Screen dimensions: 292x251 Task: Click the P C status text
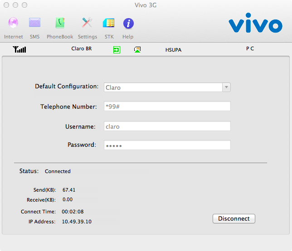[250, 48]
